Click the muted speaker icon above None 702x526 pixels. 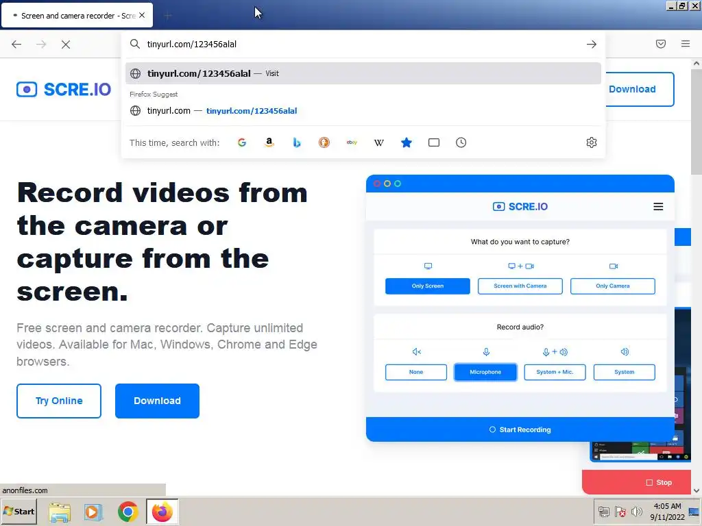pos(416,352)
